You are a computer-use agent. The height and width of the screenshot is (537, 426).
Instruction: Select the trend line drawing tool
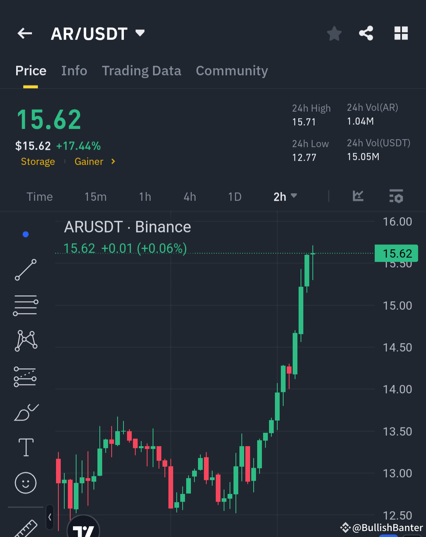coord(25,269)
